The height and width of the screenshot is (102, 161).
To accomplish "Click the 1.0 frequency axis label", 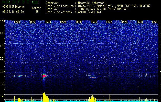I will coord(2,46).
